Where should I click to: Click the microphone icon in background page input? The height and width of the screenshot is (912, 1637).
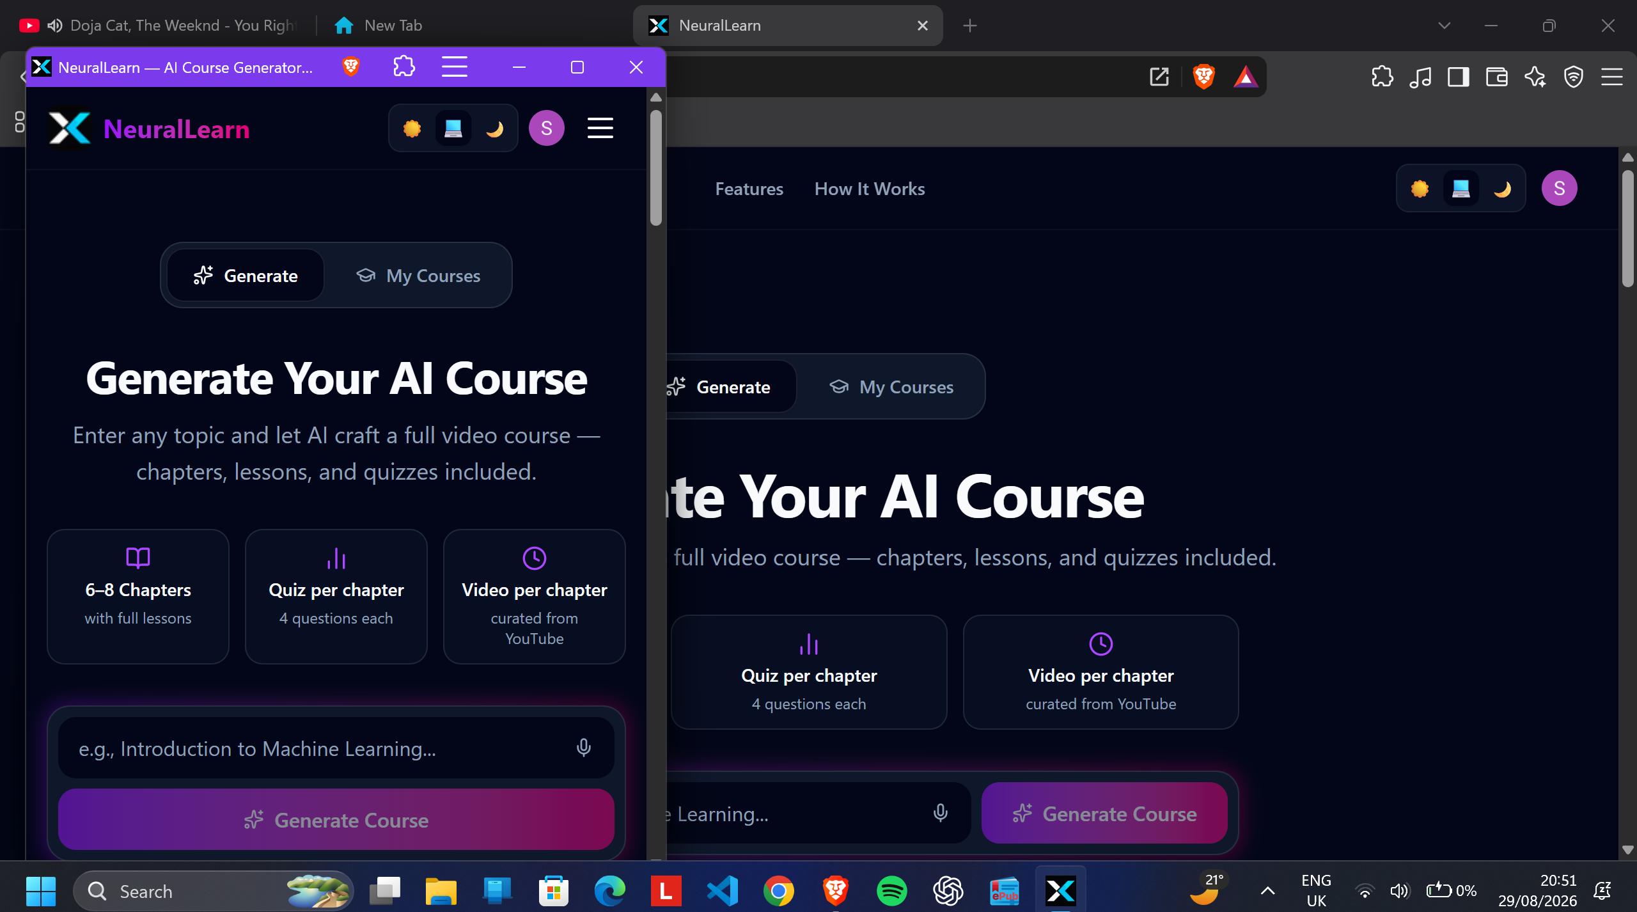point(940,813)
